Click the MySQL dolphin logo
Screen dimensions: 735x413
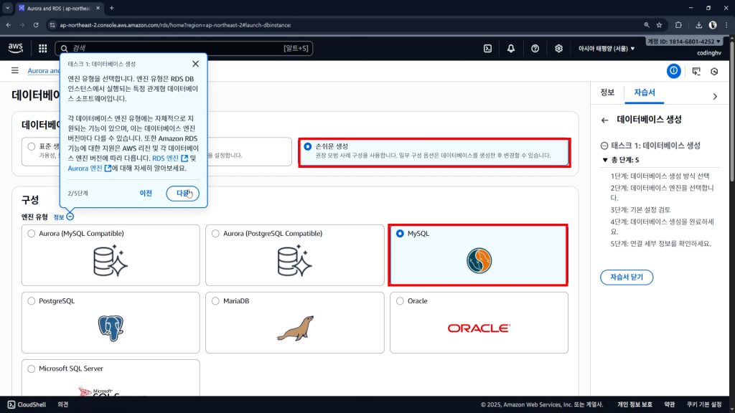click(479, 261)
